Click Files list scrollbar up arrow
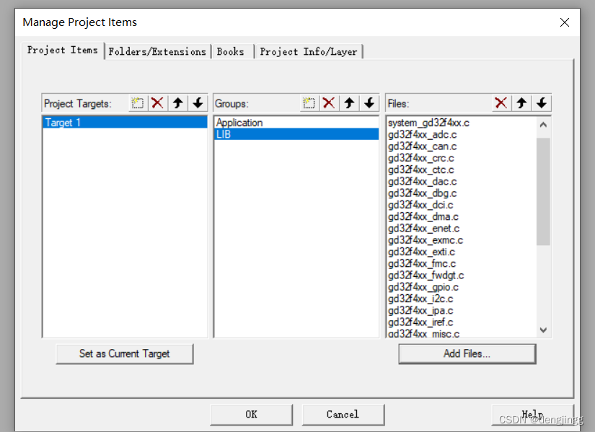Image resolution: width=595 pixels, height=432 pixels. [x=543, y=125]
